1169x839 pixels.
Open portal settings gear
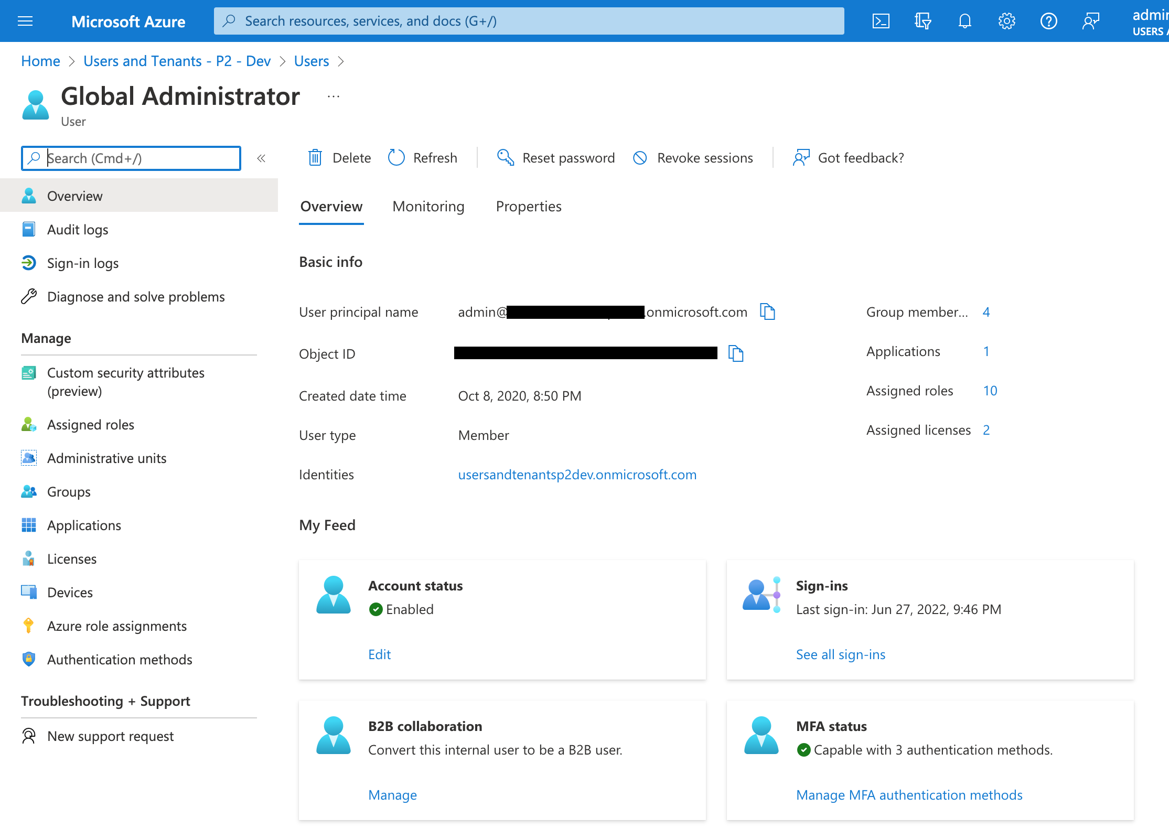(1006, 21)
